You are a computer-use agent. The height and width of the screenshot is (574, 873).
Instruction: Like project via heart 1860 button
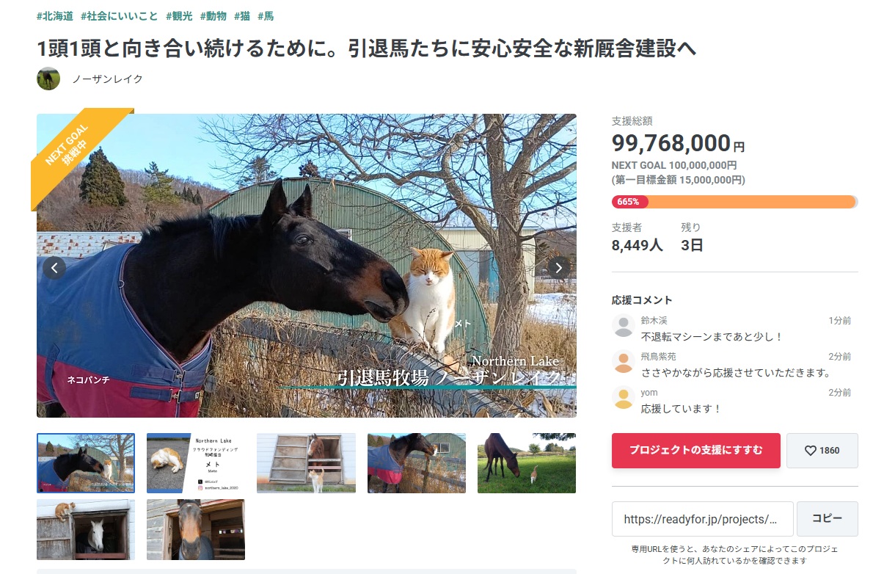tap(822, 450)
